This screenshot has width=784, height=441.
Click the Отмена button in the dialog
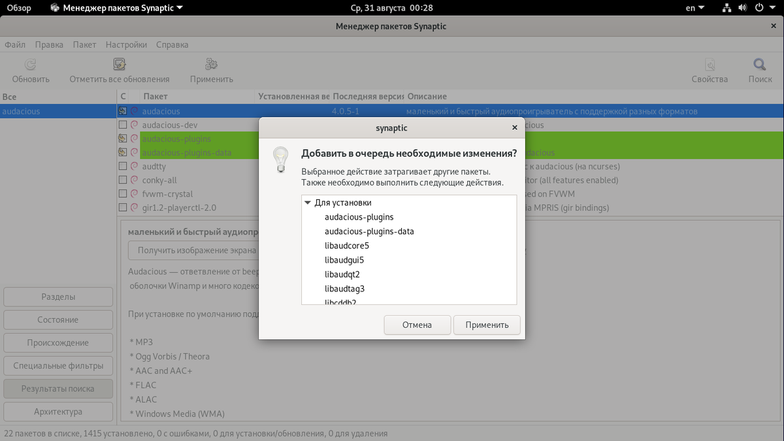coord(417,325)
